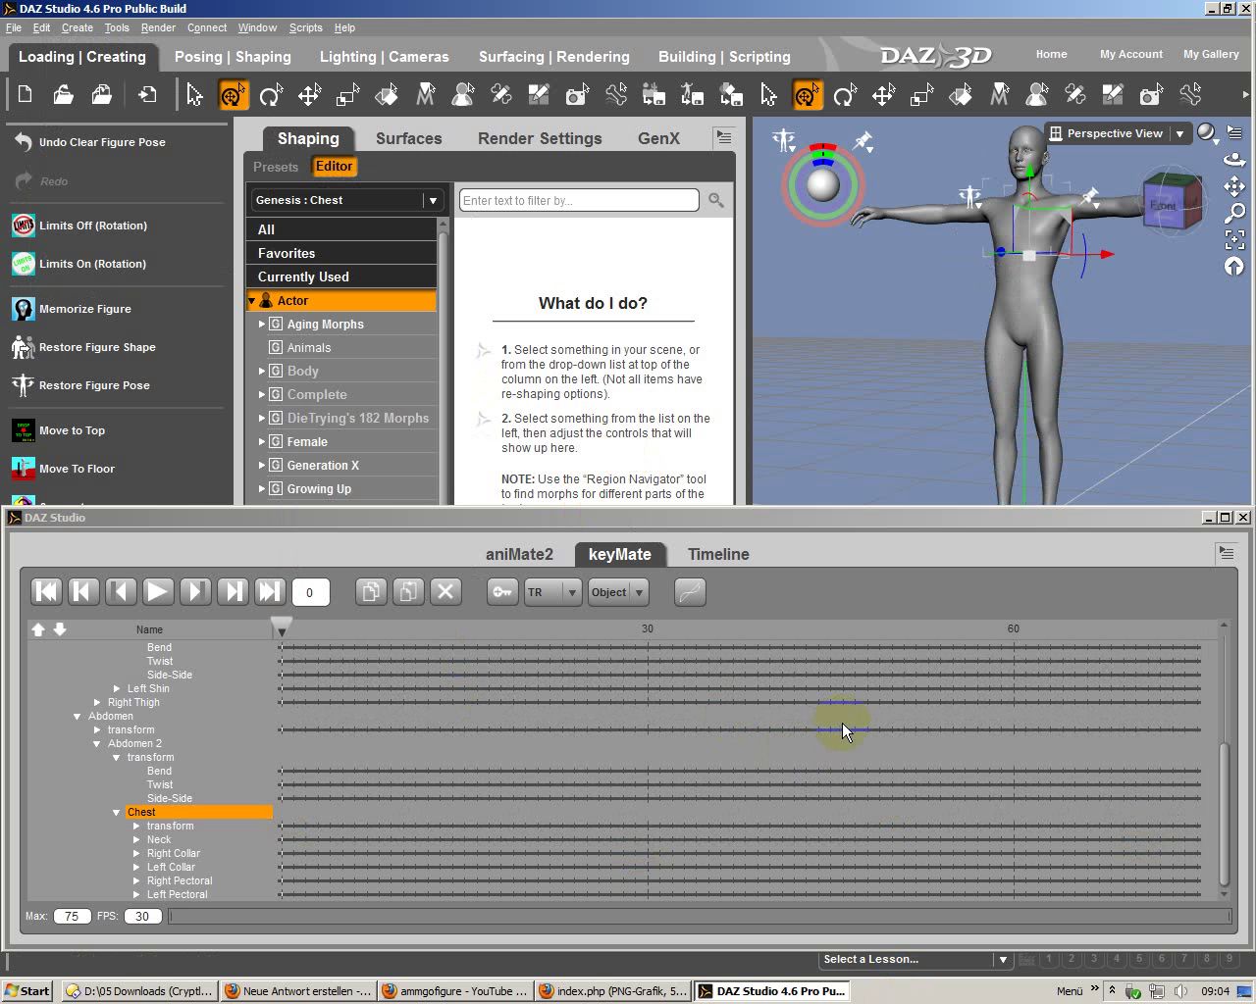Image resolution: width=1256 pixels, height=1004 pixels.
Task: Click the delete keys X icon
Action: [x=445, y=591]
